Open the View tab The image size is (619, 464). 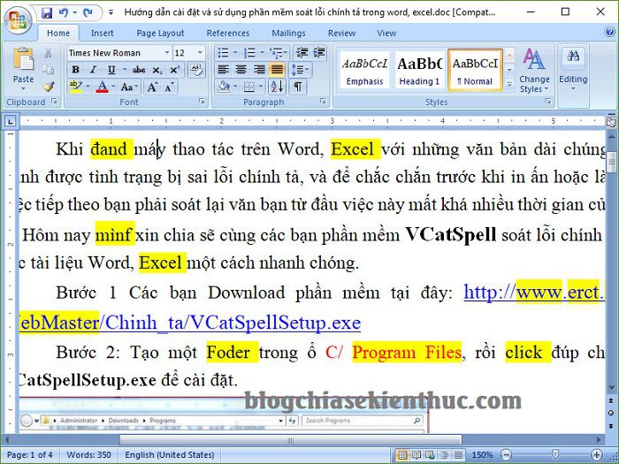[386, 34]
